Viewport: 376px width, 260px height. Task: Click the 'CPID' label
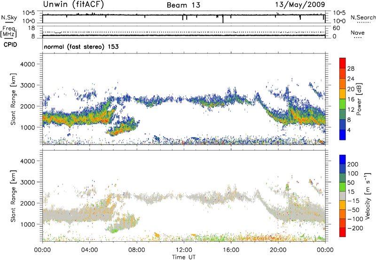10,45
